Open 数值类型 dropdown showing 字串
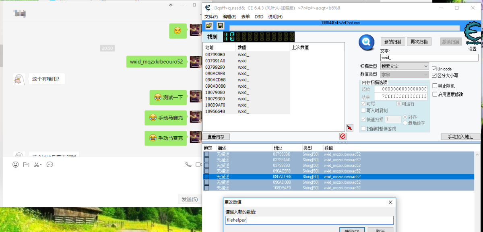The width and height of the screenshot is (483, 232). click(405, 75)
